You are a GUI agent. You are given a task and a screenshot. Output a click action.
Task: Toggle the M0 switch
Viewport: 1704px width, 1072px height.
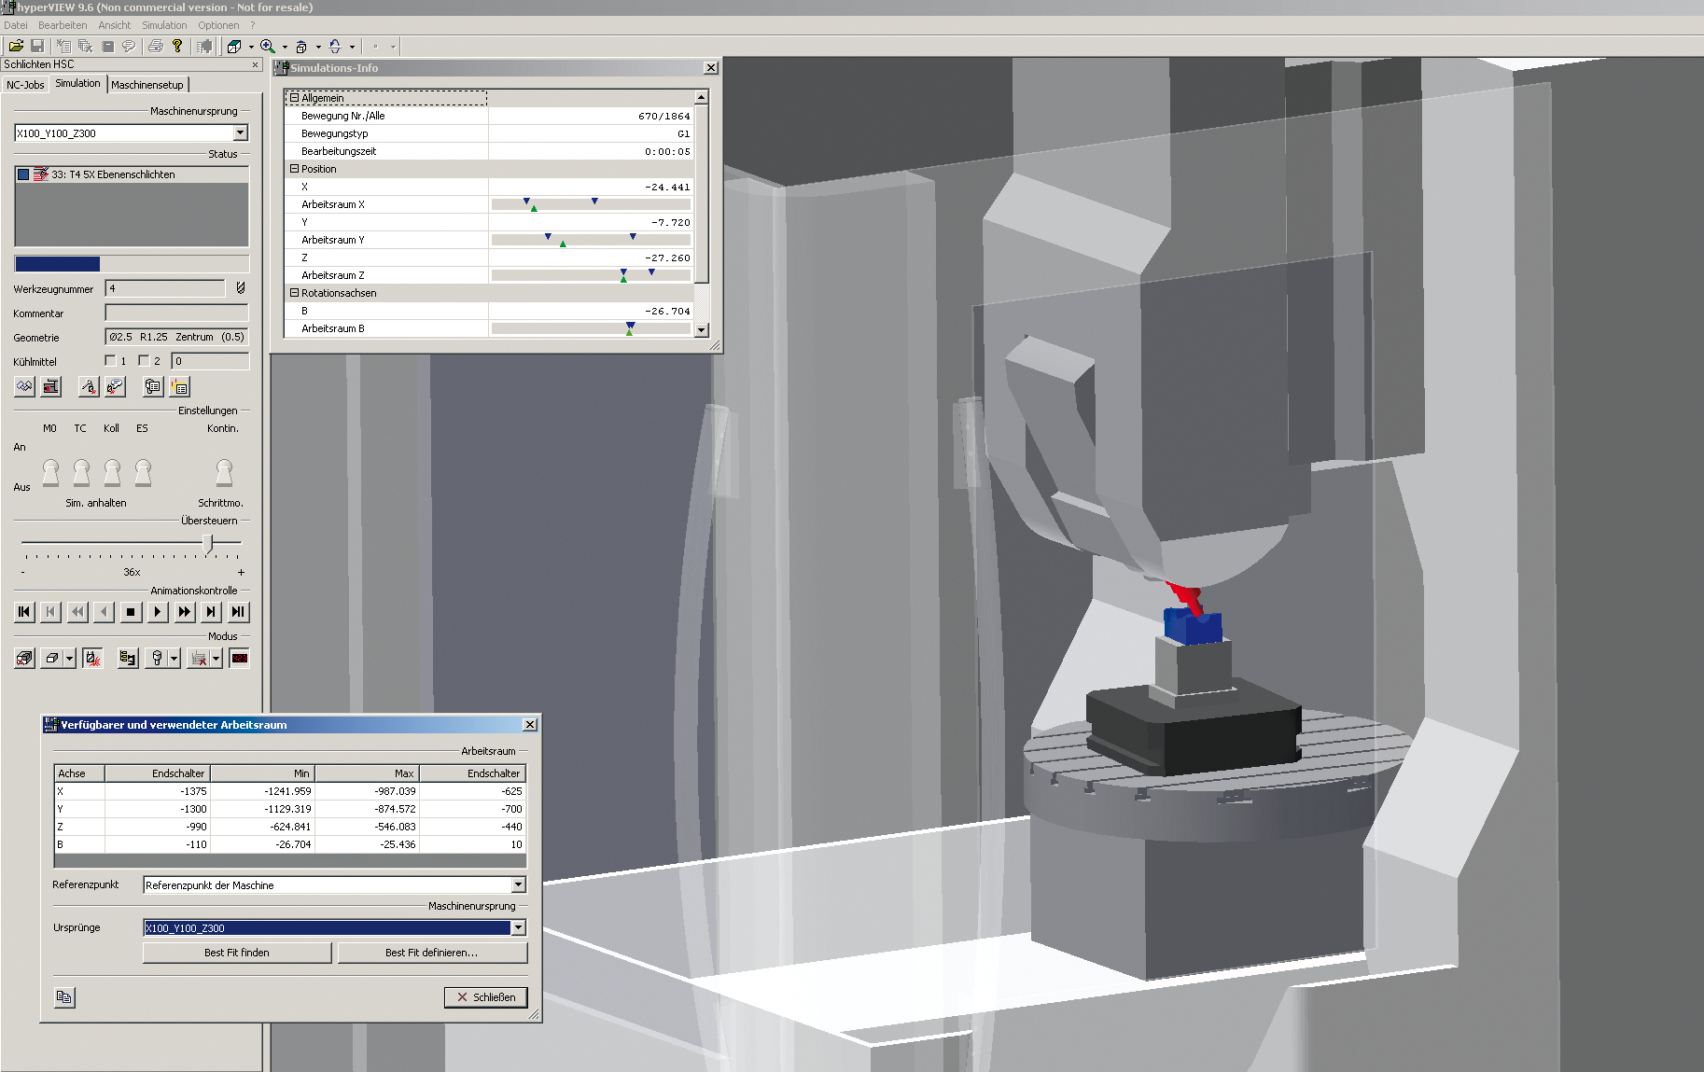pos(50,472)
